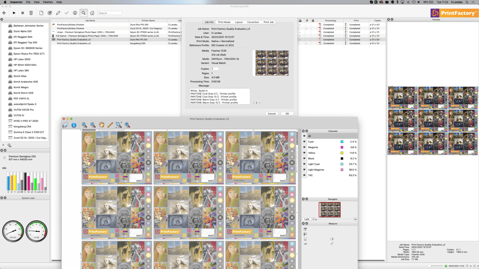
Task: Toggle visibility of the Light Magenta channel
Action: click(304, 170)
